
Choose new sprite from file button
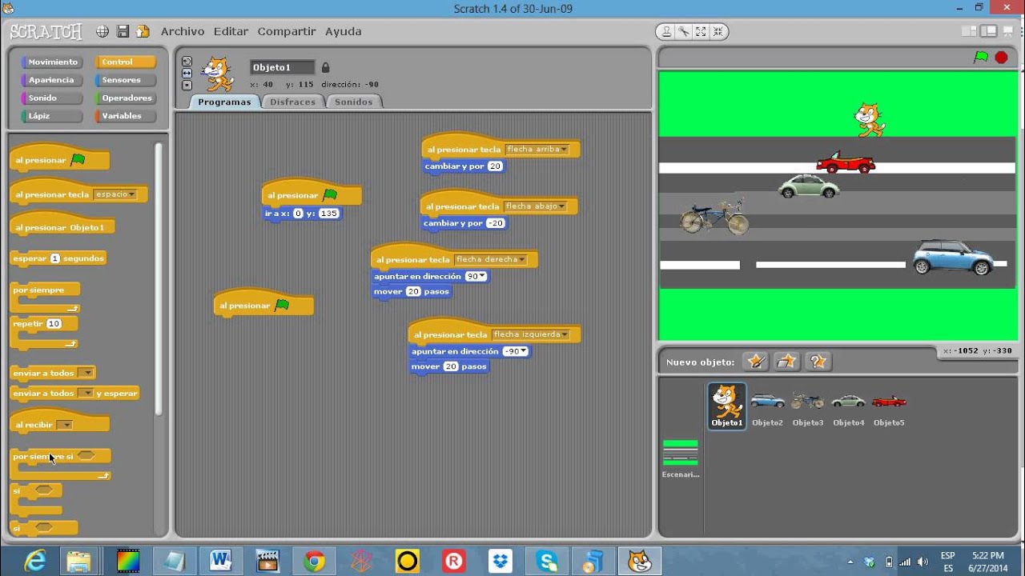787,362
